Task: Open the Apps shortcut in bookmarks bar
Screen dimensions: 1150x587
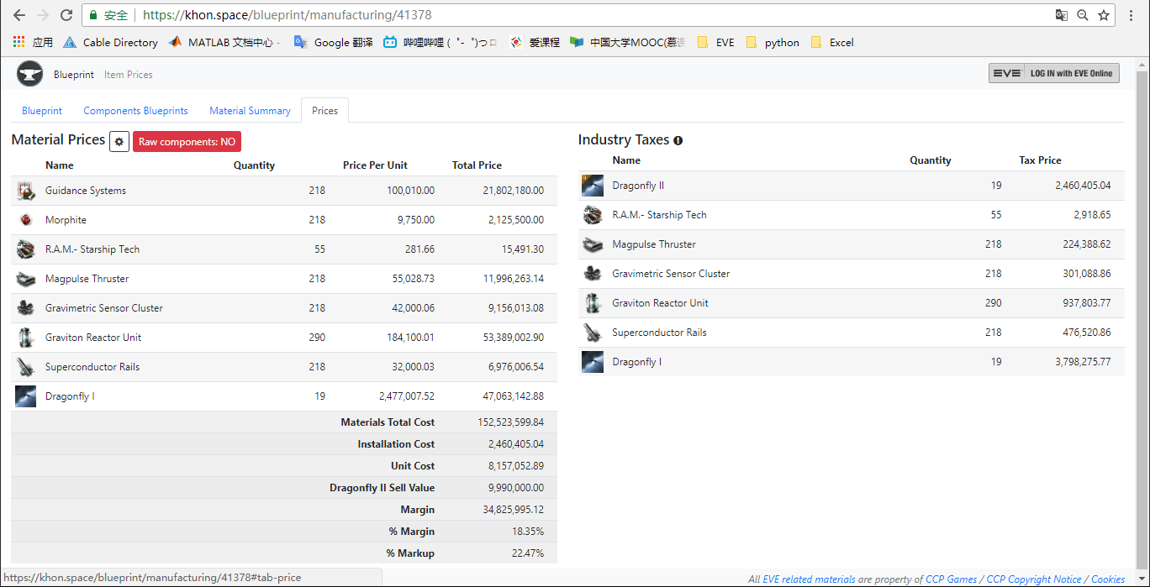Action: 33,42
